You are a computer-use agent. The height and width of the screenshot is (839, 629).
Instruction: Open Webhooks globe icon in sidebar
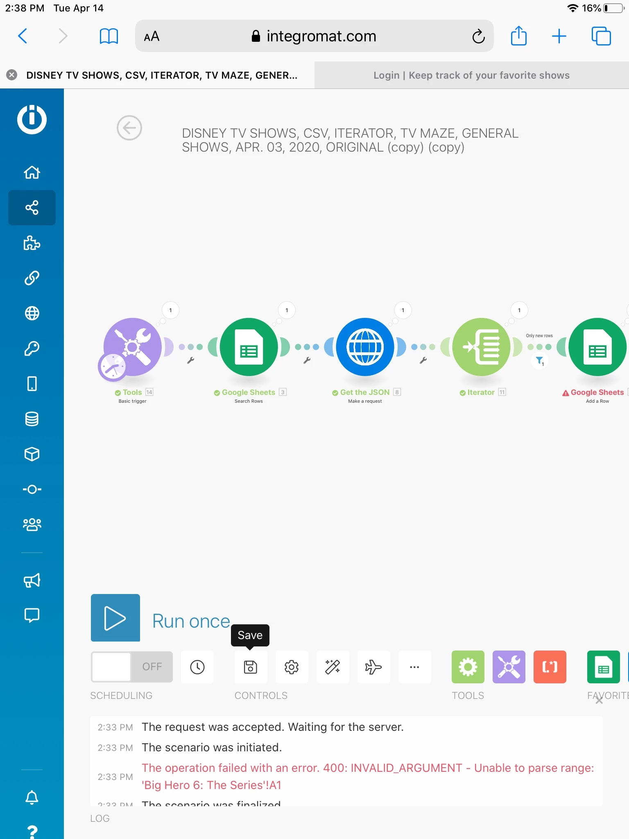click(x=32, y=313)
